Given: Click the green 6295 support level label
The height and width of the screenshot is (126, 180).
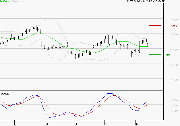Looking at the screenshot, I should [x=167, y=55].
